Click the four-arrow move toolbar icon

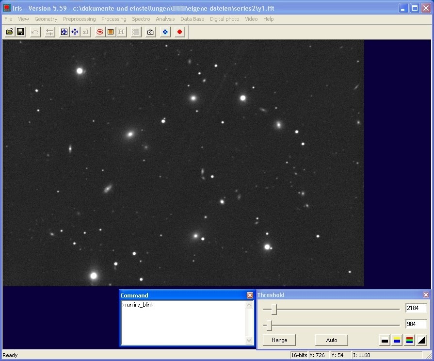pyautogui.click(x=75, y=32)
